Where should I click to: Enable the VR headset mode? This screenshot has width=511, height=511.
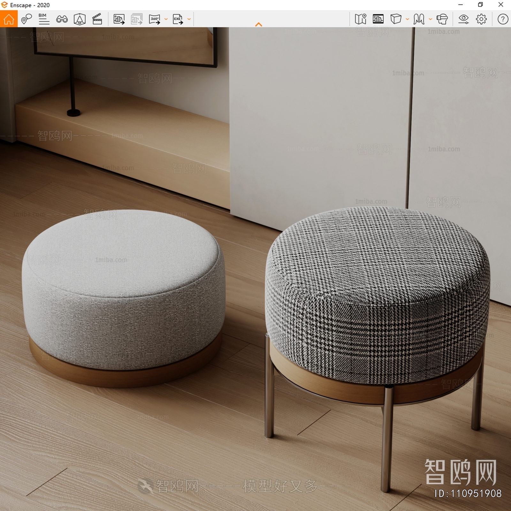pyautogui.click(x=442, y=19)
